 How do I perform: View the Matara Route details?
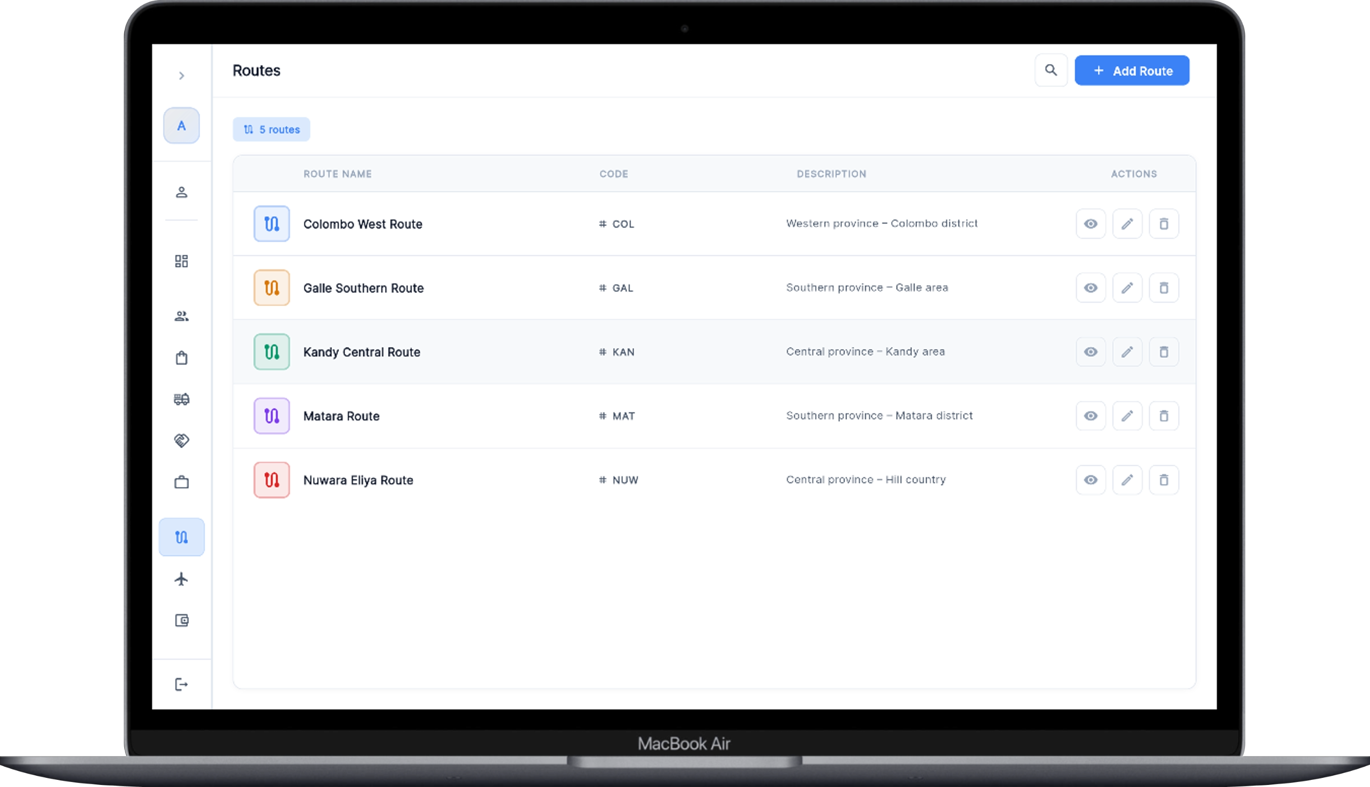pos(1091,416)
